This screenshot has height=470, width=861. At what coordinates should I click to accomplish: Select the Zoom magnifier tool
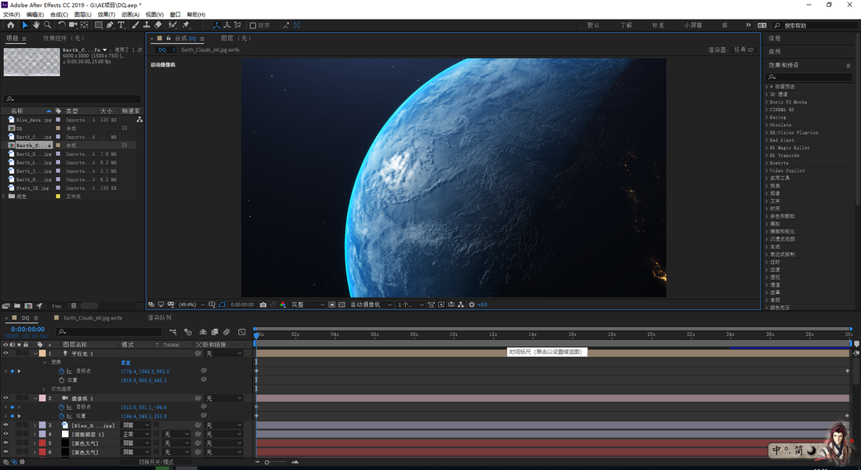pyautogui.click(x=48, y=25)
